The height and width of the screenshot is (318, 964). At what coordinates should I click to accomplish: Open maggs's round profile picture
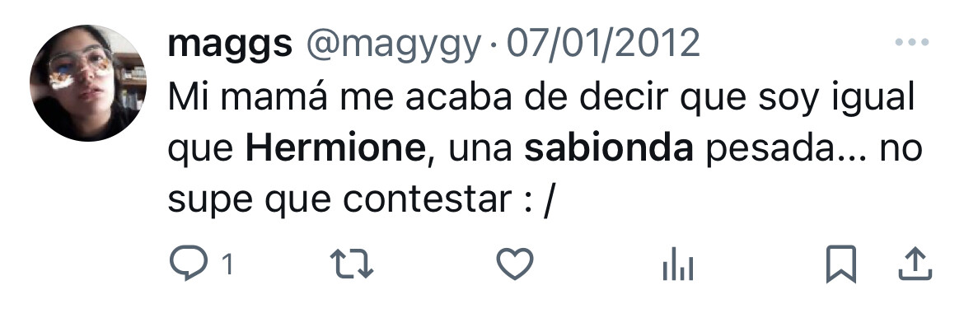88,83
